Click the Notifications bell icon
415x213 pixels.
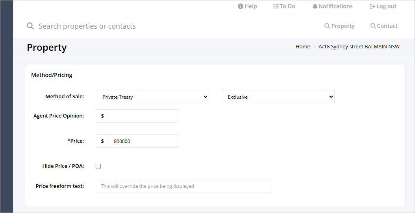(x=315, y=6)
